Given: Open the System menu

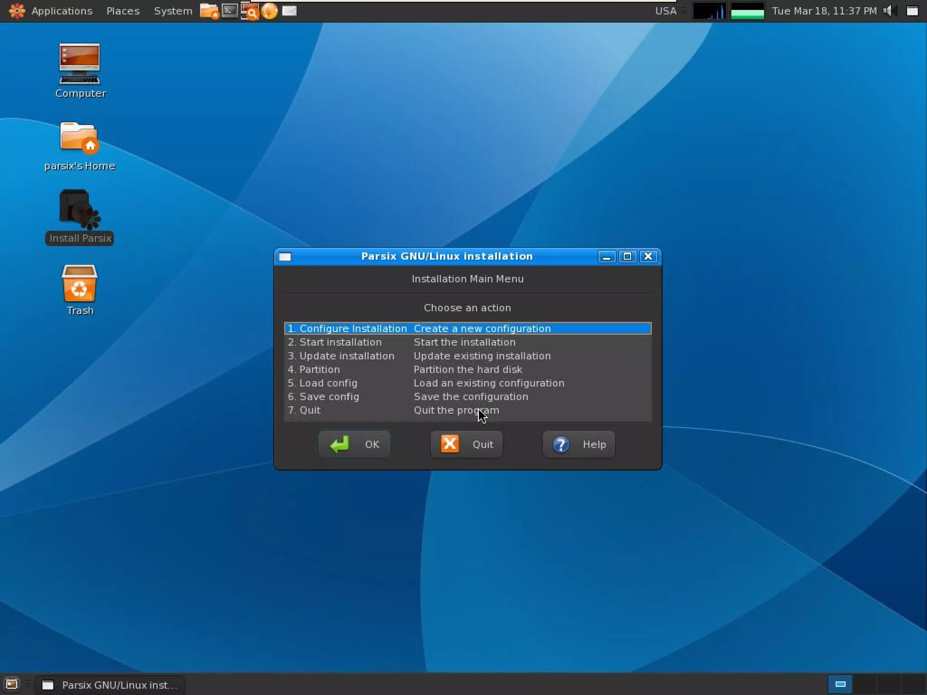Looking at the screenshot, I should coord(173,10).
